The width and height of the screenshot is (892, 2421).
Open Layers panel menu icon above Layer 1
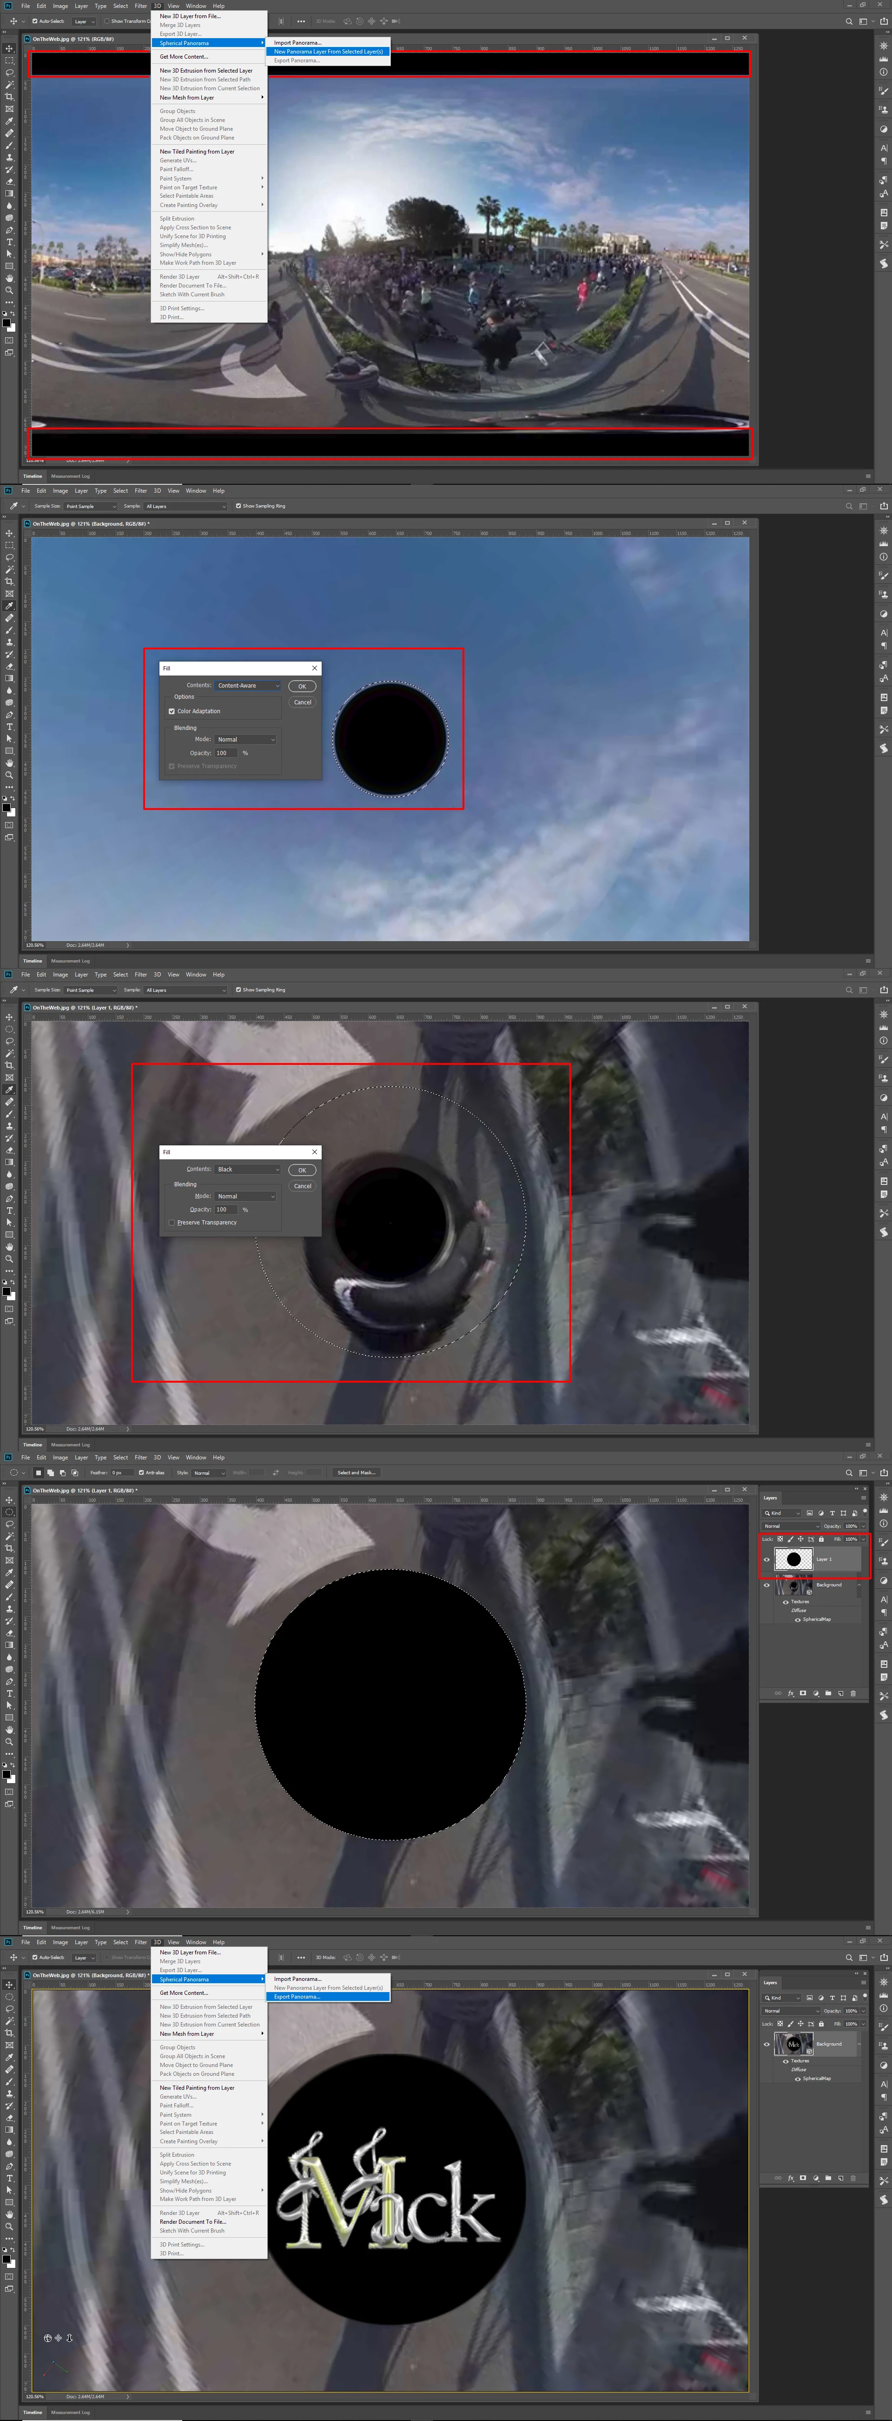864,1498
